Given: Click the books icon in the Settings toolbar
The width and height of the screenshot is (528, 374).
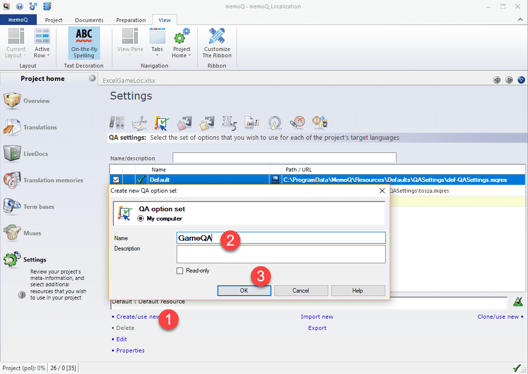Looking at the screenshot, I should coord(117,123).
